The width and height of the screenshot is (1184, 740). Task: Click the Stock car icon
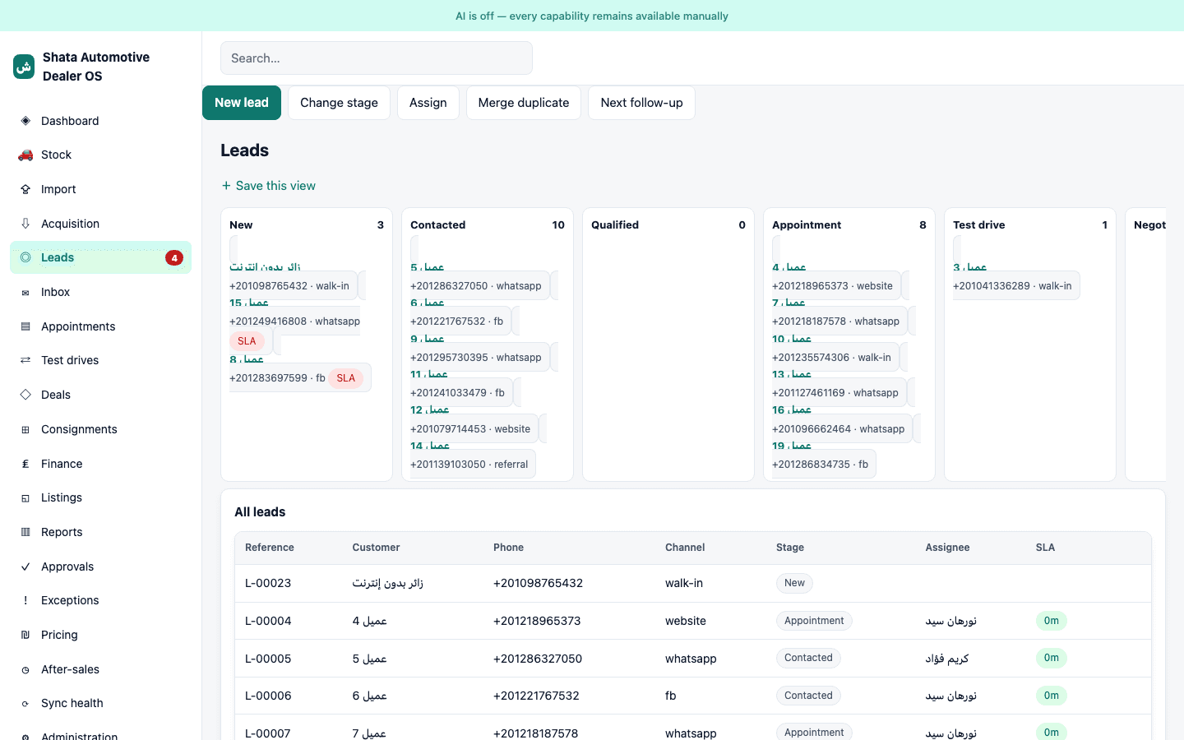pyautogui.click(x=25, y=155)
